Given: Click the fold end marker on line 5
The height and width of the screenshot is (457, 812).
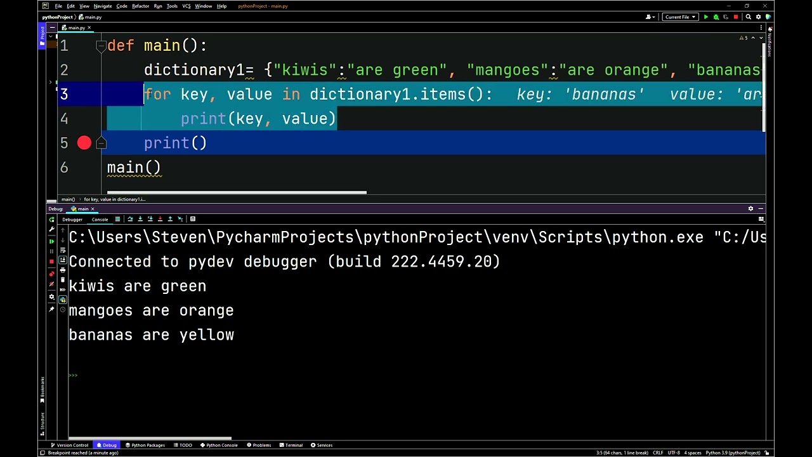Looking at the screenshot, I should click(x=101, y=143).
